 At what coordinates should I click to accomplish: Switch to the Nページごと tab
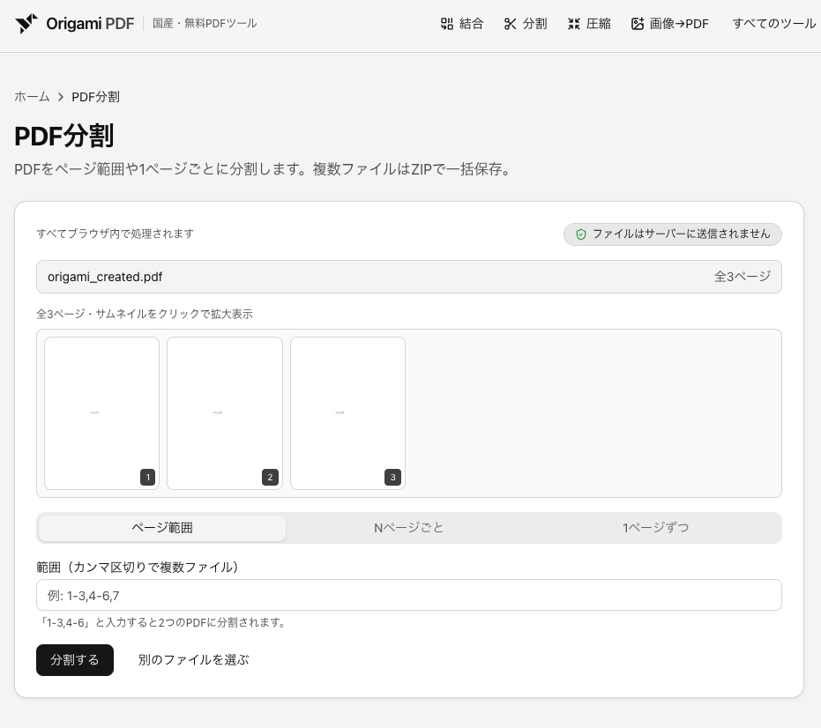coord(409,528)
